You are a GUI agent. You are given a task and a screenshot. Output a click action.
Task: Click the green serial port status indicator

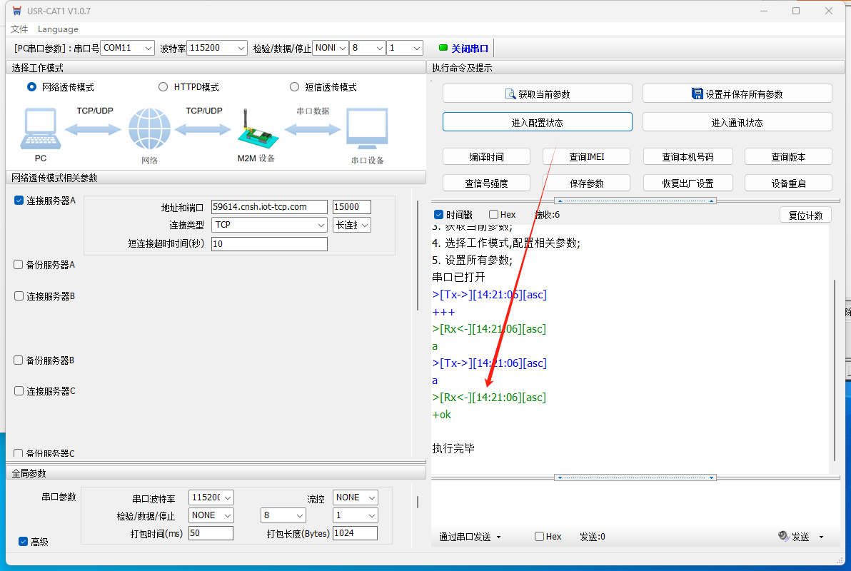[443, 48]
